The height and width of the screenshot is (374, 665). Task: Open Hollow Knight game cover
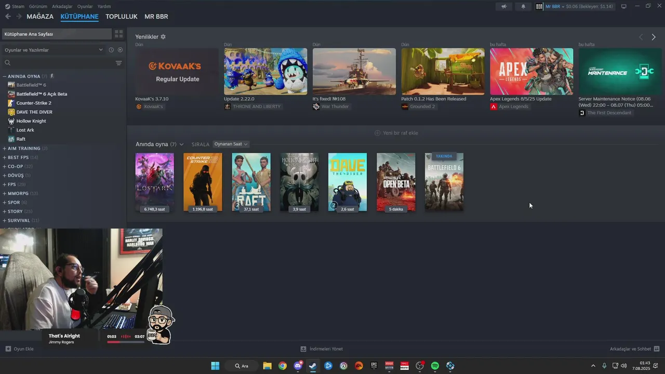(299, 182)
